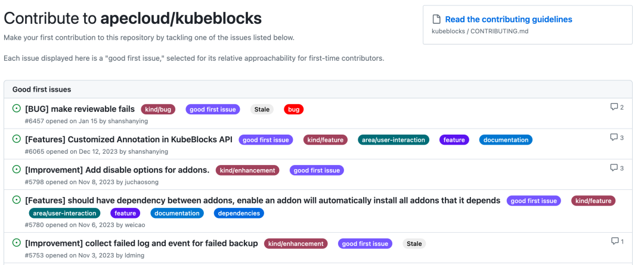Click the file icon beside contributing guidelines

coord(436,19)
